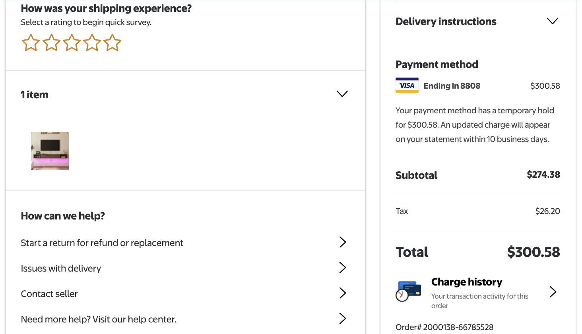Open the TV stand product thumbnail
Viewport: 582px width, 334px height.
pyautogui.click(x=50, y=151)
